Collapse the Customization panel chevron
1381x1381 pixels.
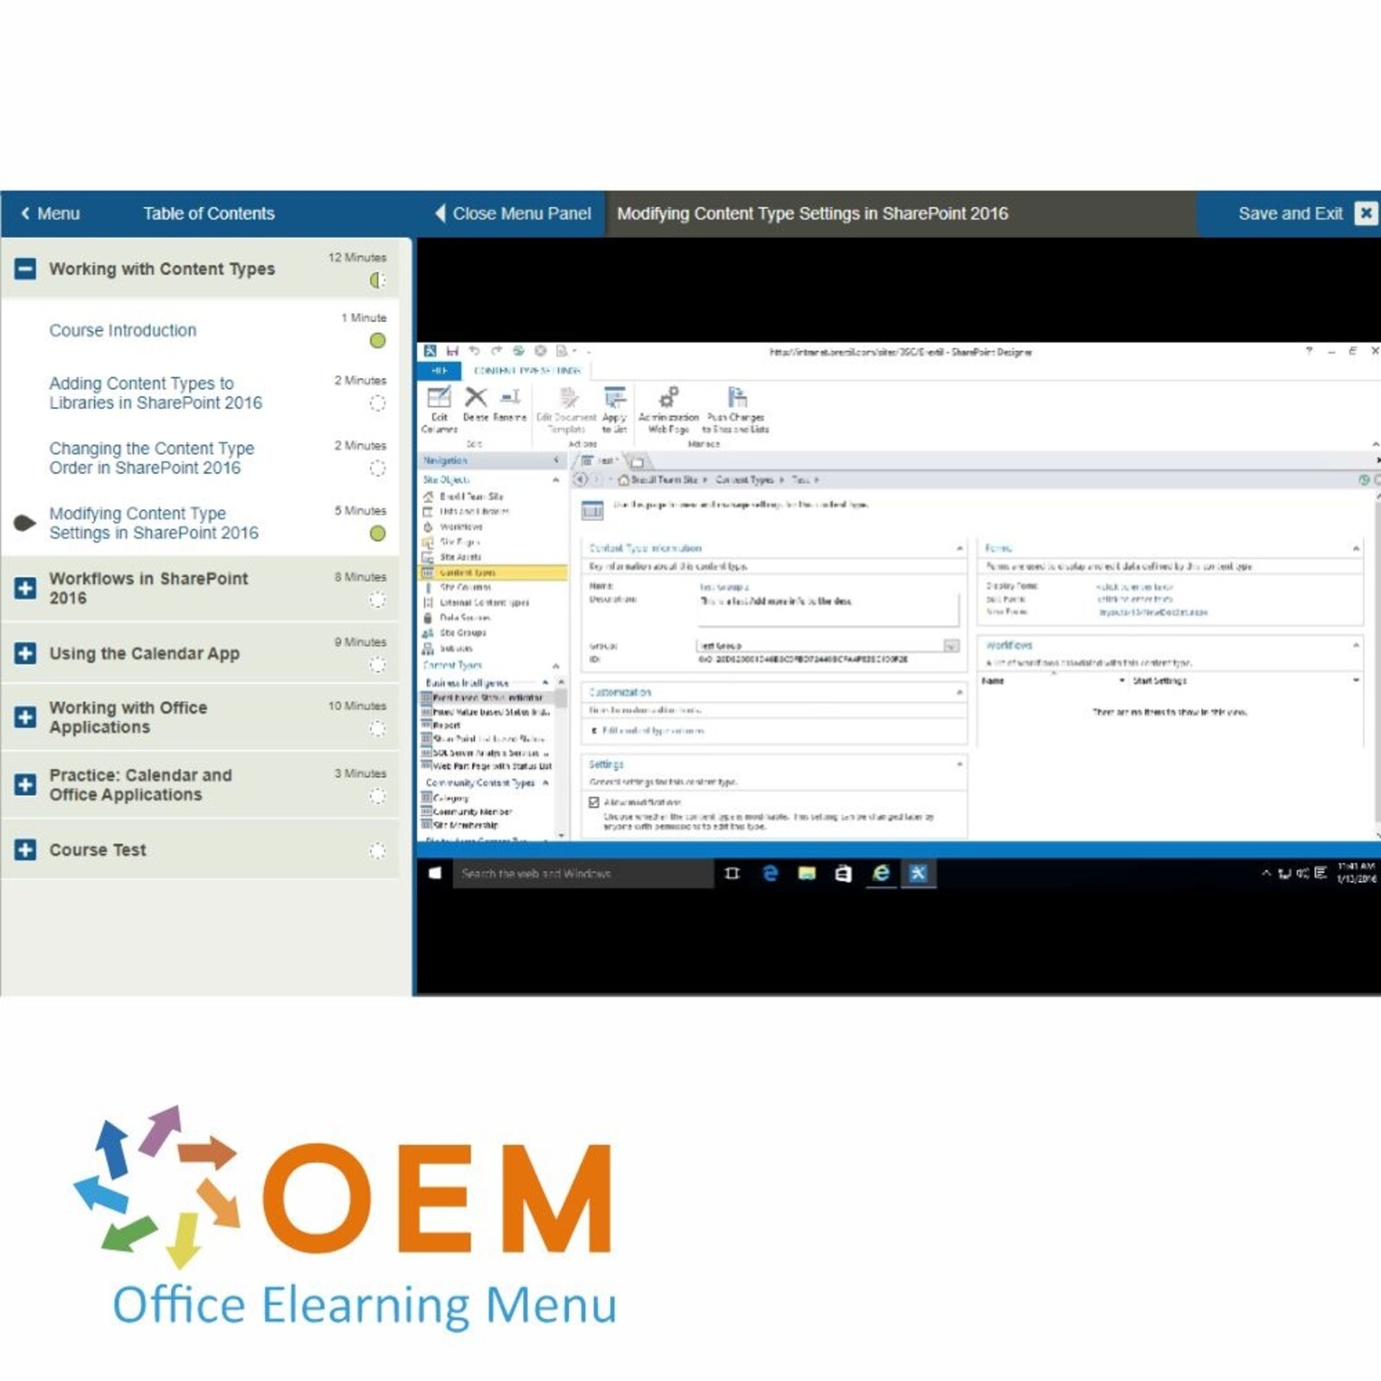click(x=959, y=692)
